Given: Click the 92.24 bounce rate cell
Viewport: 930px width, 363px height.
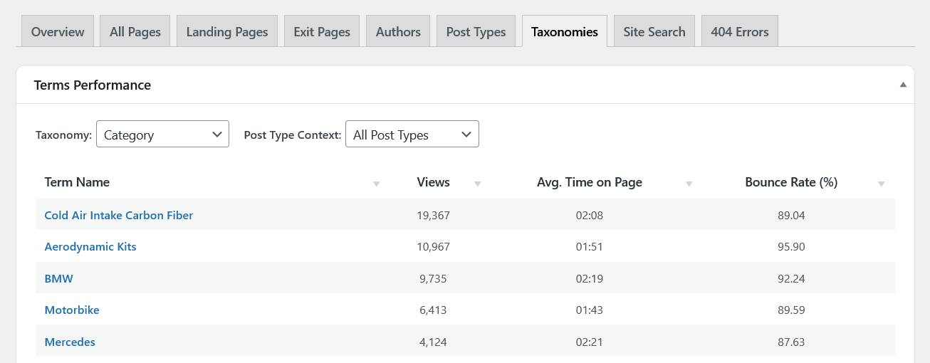Looking at the screenshot, I should pyautogui.click(x=791, y=278).
